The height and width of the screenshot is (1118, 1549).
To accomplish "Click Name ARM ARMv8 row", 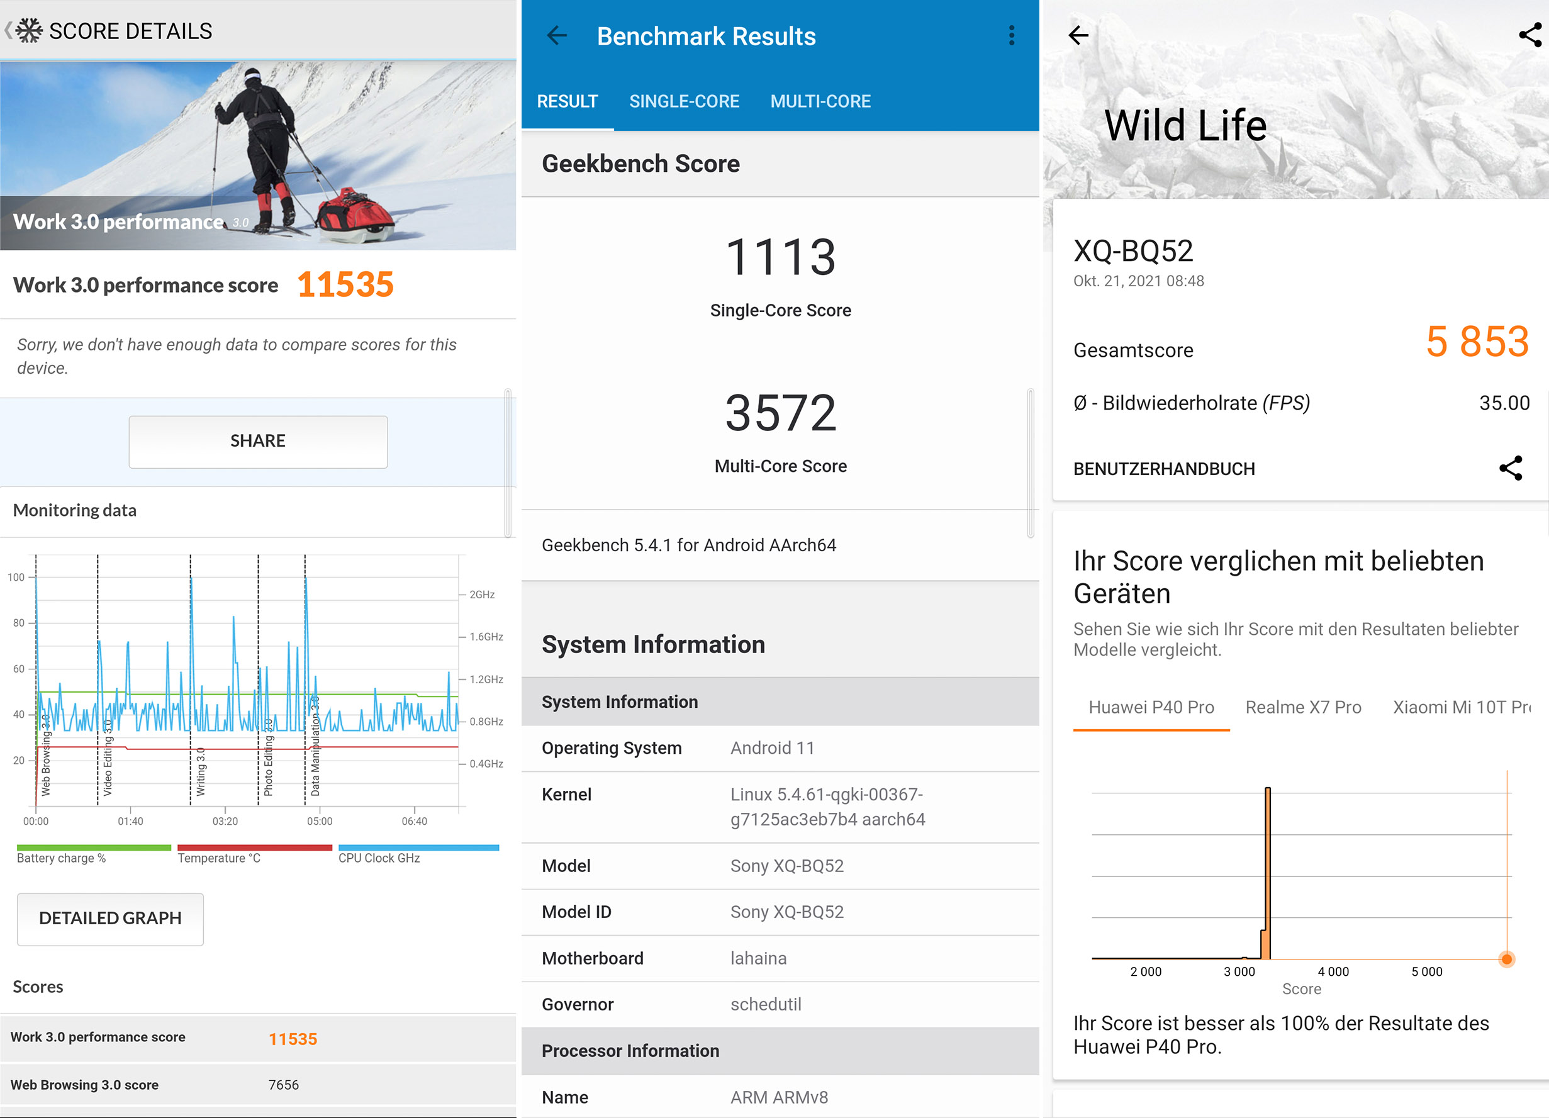I will pyautogui.click(x=780, y=1097).
